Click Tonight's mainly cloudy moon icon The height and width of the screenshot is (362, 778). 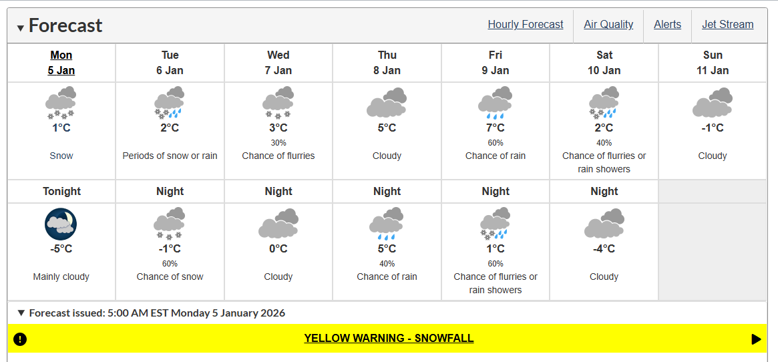tap(61, 224)
